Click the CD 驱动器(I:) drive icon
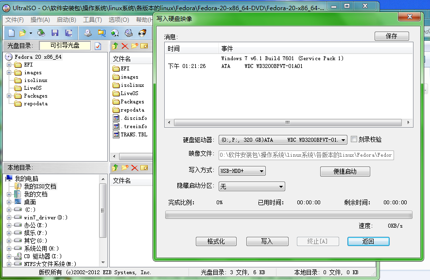The image size is (430, 280). (18, 256)
